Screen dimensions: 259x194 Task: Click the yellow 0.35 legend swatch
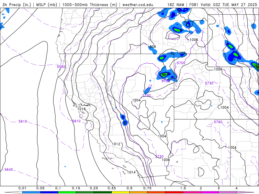[x=120, y=192]
